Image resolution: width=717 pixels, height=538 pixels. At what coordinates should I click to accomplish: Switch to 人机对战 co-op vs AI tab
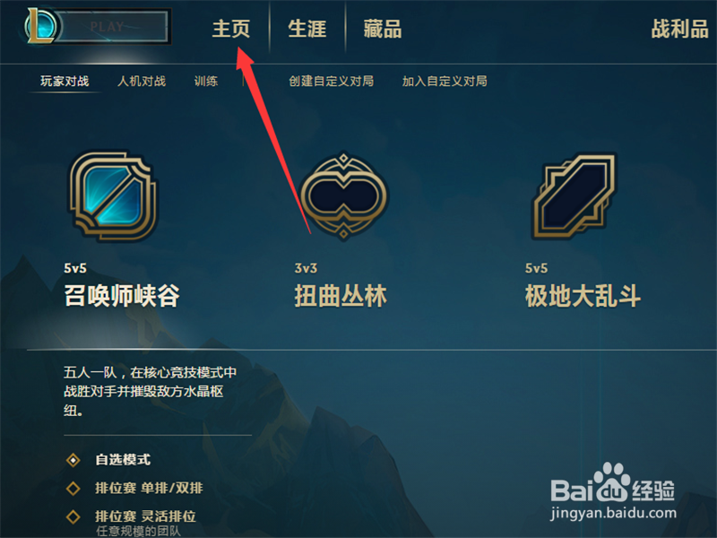point(142,81)
